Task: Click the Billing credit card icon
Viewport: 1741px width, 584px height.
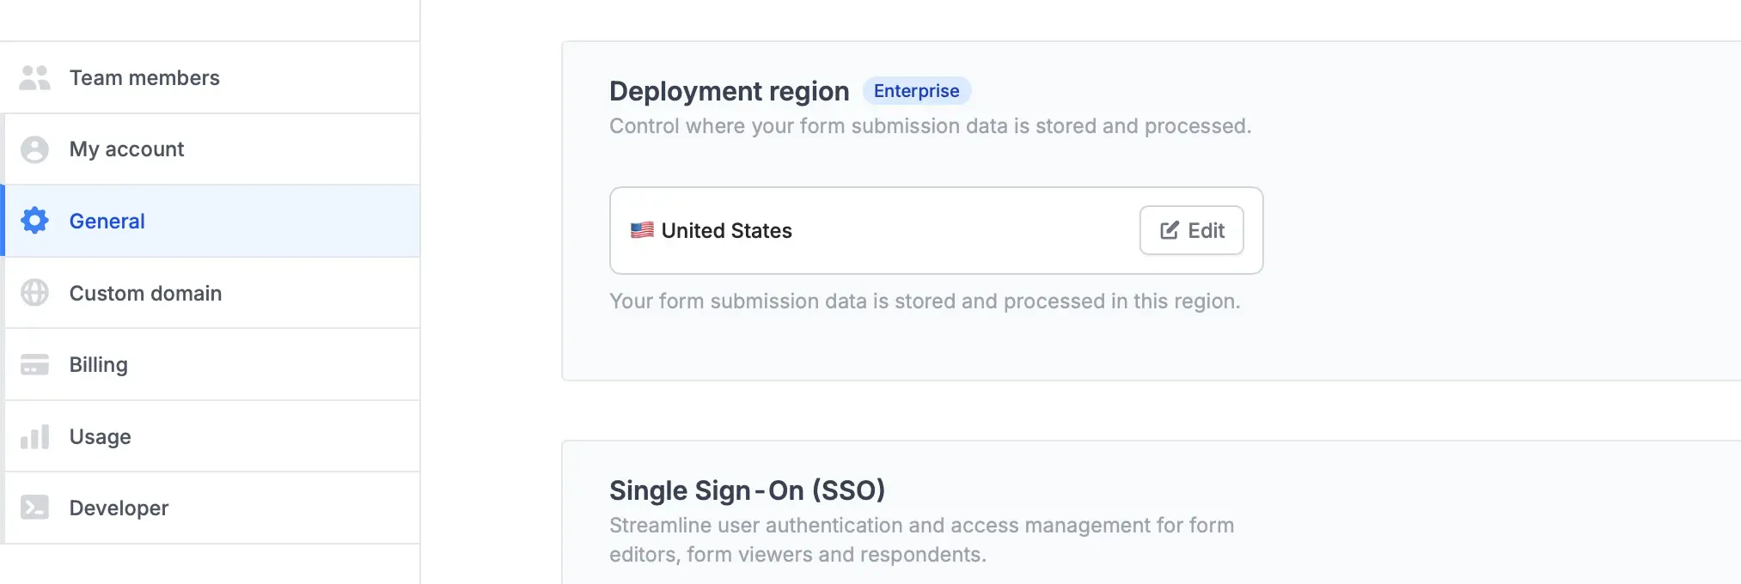Action: click(34, 365)
